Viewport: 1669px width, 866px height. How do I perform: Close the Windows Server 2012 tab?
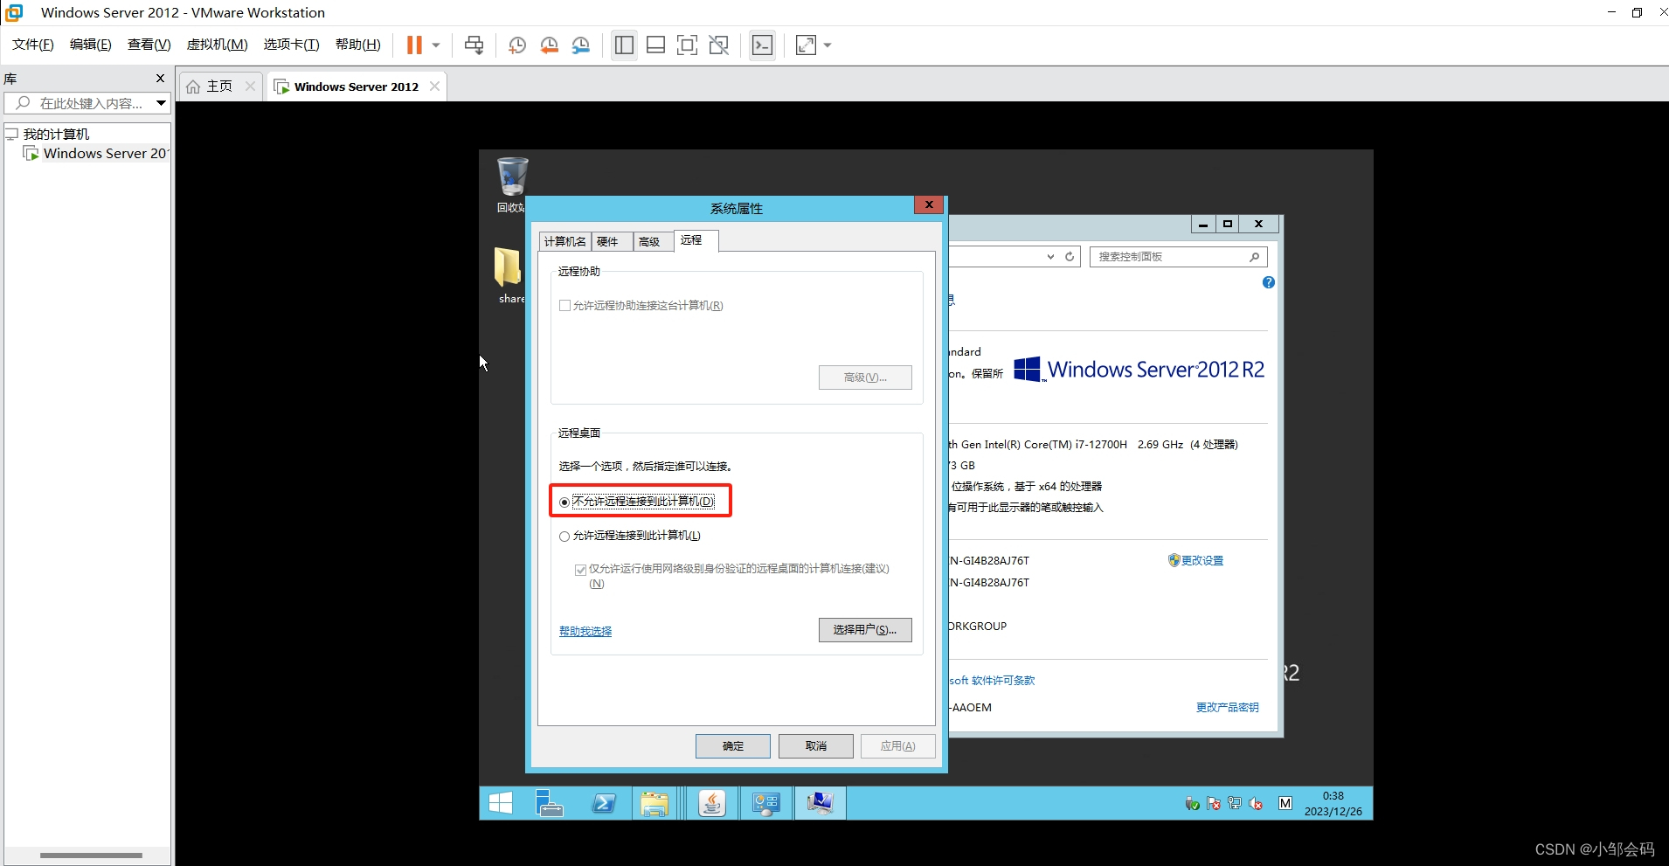coord(434,86)
